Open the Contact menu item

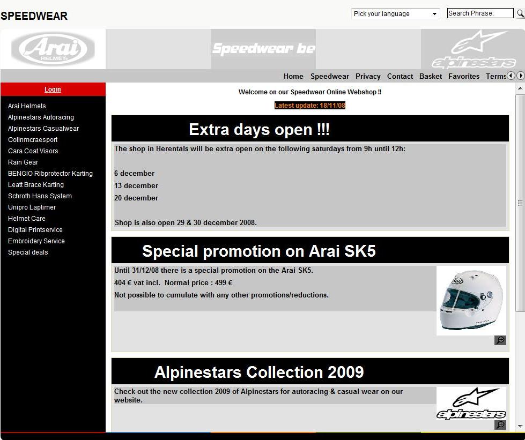pos(400,76)
